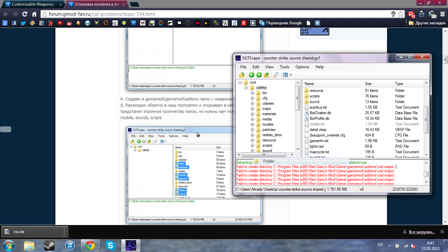Open the Twitter bookmark icon

pyautogui.click(x=23, y=23)
